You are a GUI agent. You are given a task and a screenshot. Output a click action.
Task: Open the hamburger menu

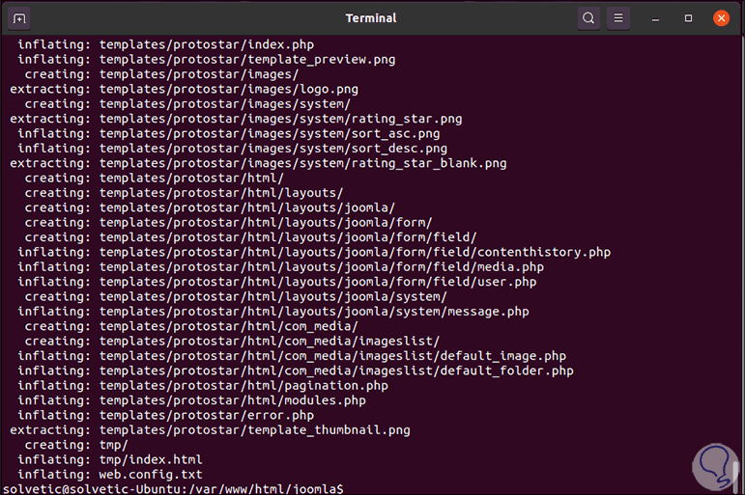(x=618, y=18)
